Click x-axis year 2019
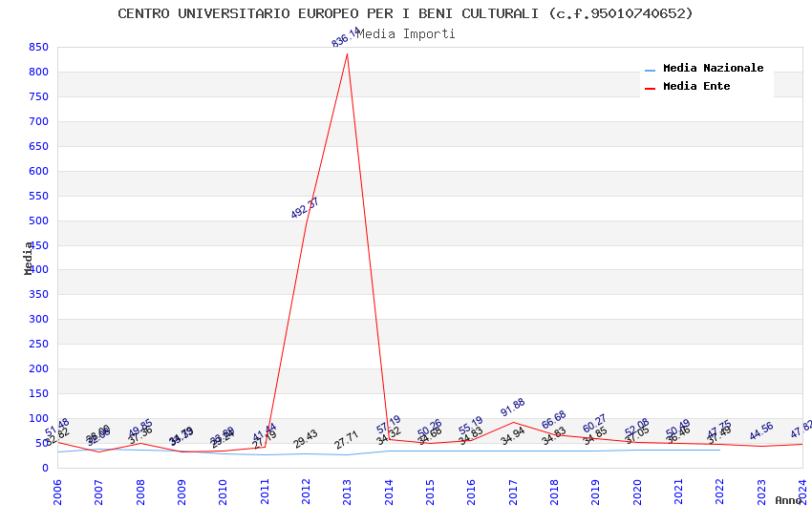The width and height of the screenshot is (812, 525). tap(596, 492)
